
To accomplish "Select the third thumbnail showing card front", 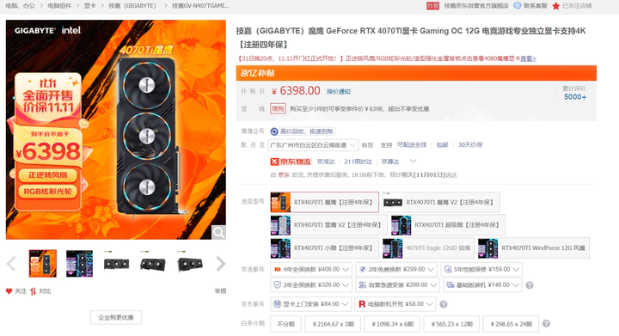I will [116, 264].
